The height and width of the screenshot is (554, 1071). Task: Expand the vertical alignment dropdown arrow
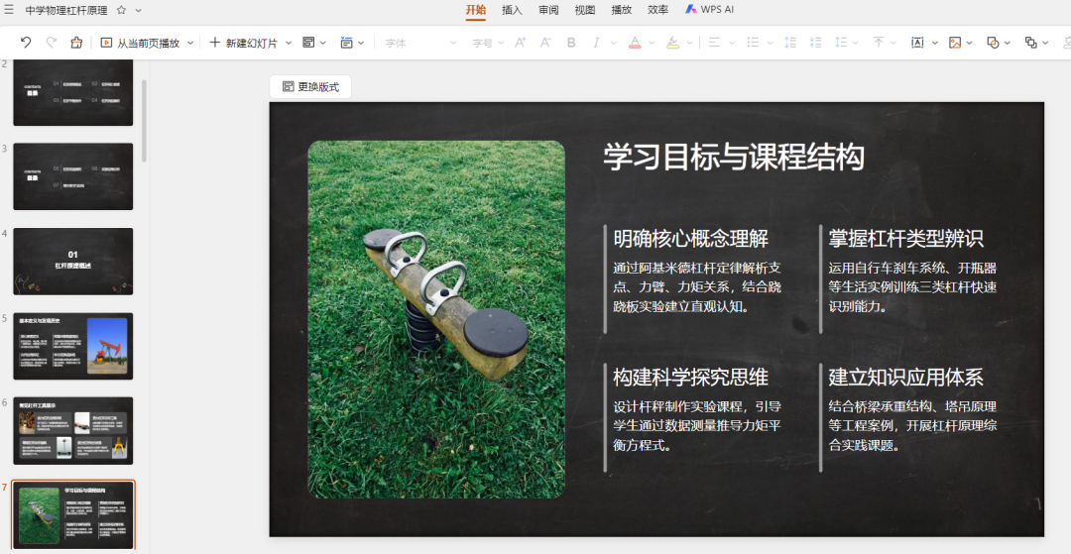tap(892, 43)
